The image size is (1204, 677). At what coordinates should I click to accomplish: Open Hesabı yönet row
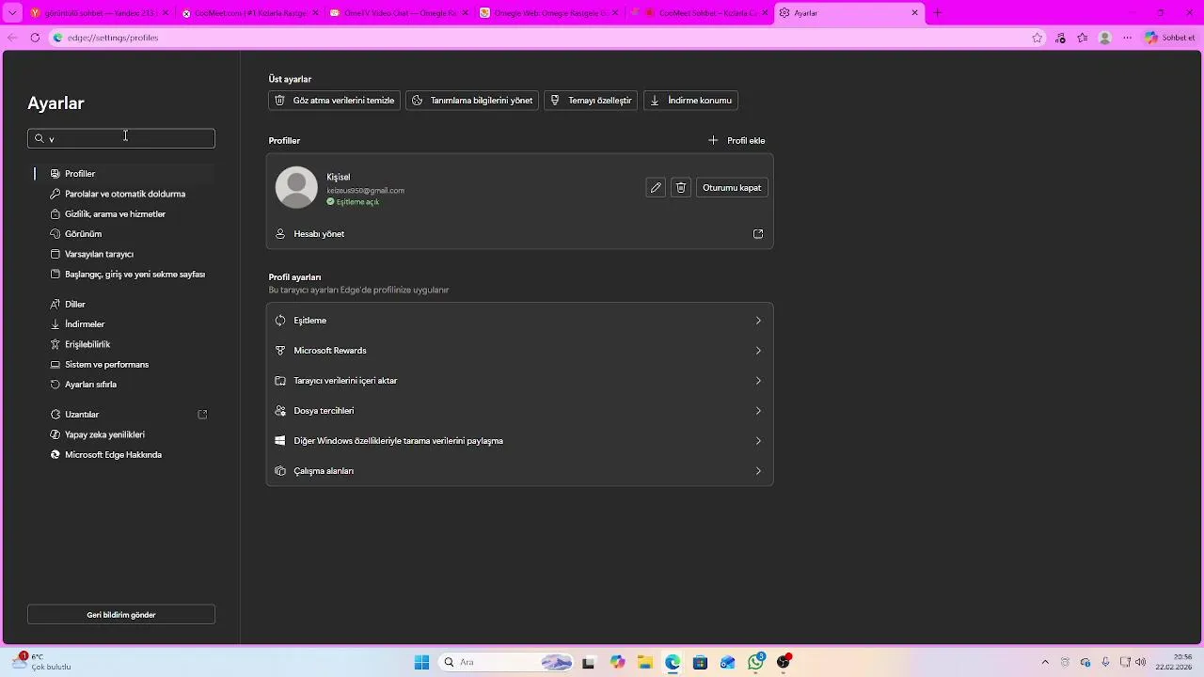tap(519, 234)
